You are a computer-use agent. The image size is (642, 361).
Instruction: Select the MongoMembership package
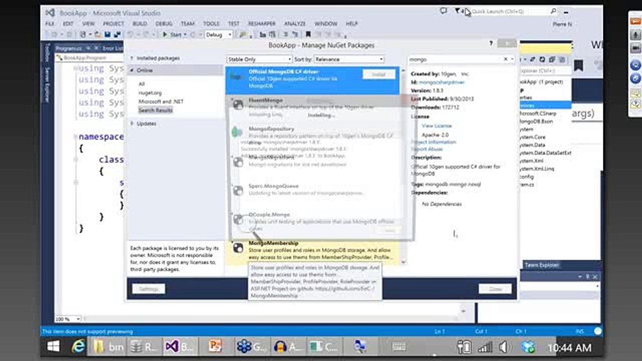click(x=312, y=251)
